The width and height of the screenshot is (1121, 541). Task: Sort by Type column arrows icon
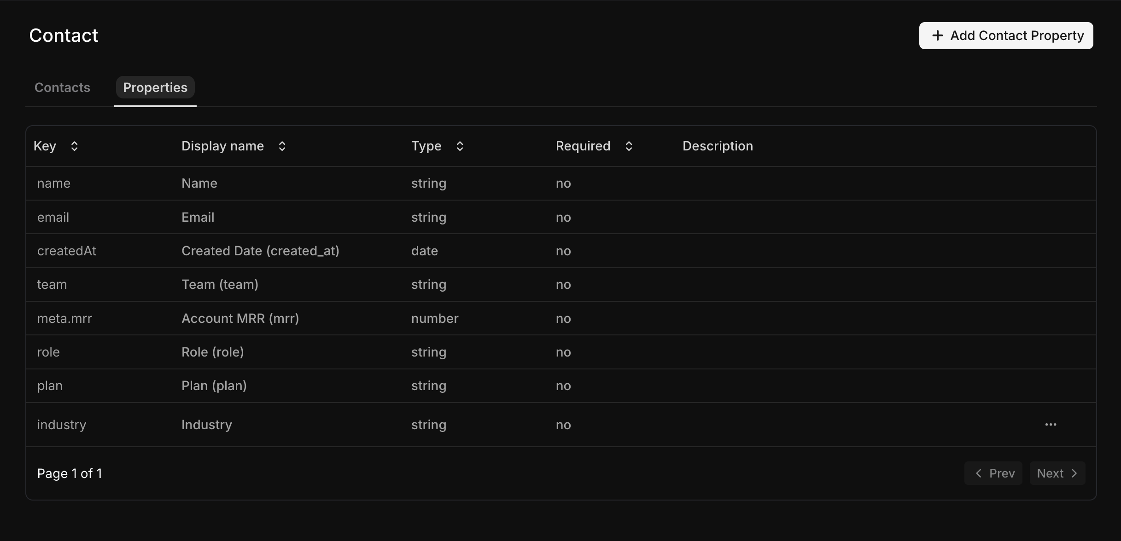tap(460, 146)
